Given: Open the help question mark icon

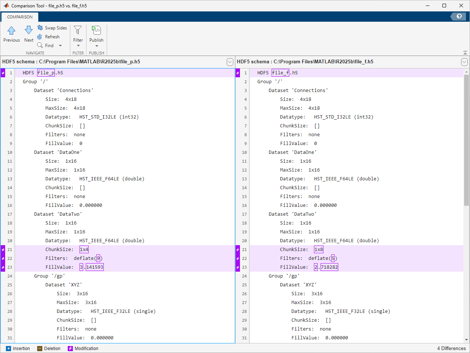Looking at the screenshot, I should (x=459, y=16).
